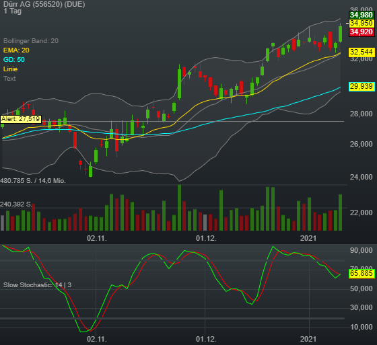The height and width of the screenshot is (345, 377).
Task: Click the 'Alert: 27,519' label
Action: coord(21,119)
